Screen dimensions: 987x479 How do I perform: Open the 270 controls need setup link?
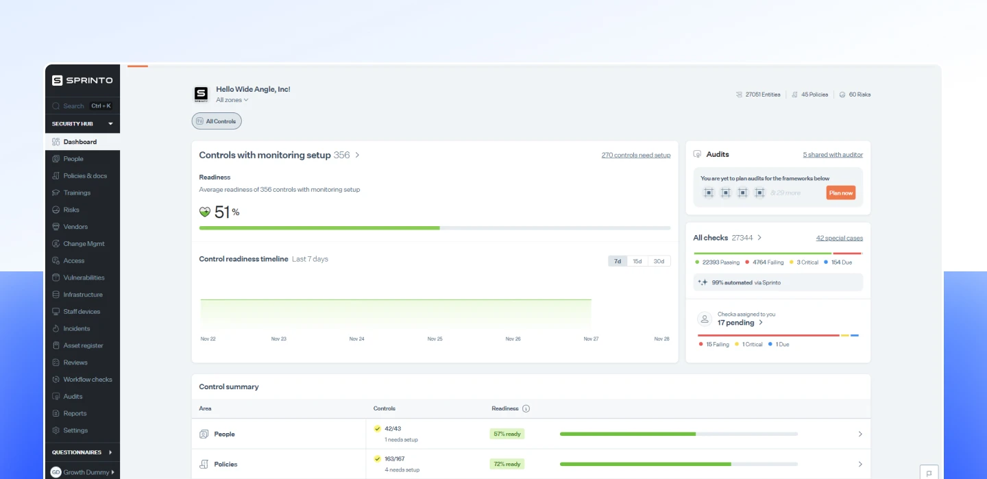pyautogui.click(x=635, y=156)
